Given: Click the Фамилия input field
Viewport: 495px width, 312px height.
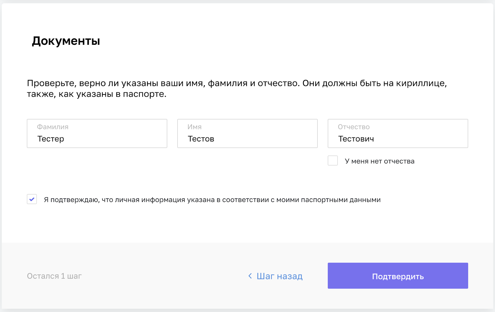Looking at the screenshot, I should (97, 133).
